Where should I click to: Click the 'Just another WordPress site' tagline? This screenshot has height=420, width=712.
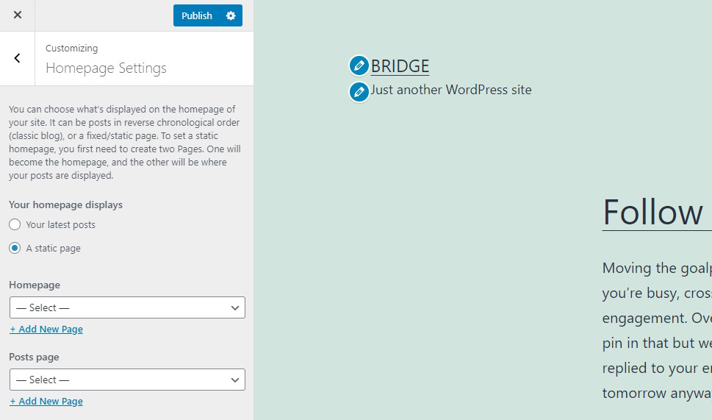pos(451,90)
